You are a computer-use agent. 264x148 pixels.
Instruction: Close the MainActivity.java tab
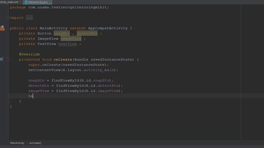[x=50, y=2]
